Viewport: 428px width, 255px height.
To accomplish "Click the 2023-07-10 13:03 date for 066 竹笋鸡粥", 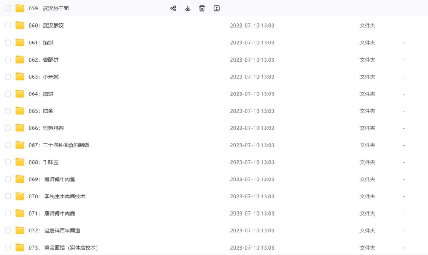I will 252,128.
